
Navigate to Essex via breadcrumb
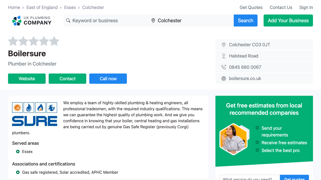pyautogui.click(x=70, y=7)
